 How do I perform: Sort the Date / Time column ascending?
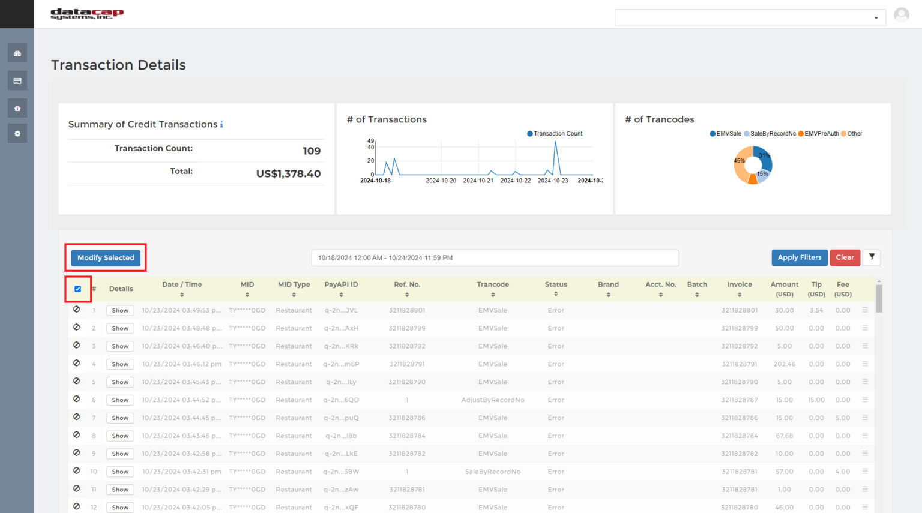tap(182, 294)
